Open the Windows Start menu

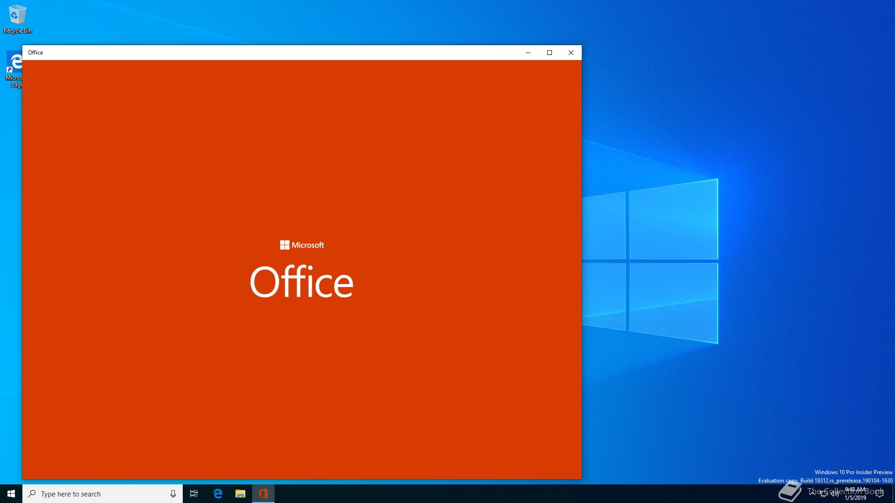[x=11, y=494]
